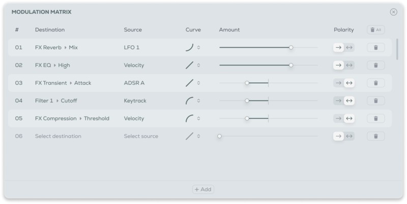Open the LFO 1 source menu

click(x=132, y=48)
